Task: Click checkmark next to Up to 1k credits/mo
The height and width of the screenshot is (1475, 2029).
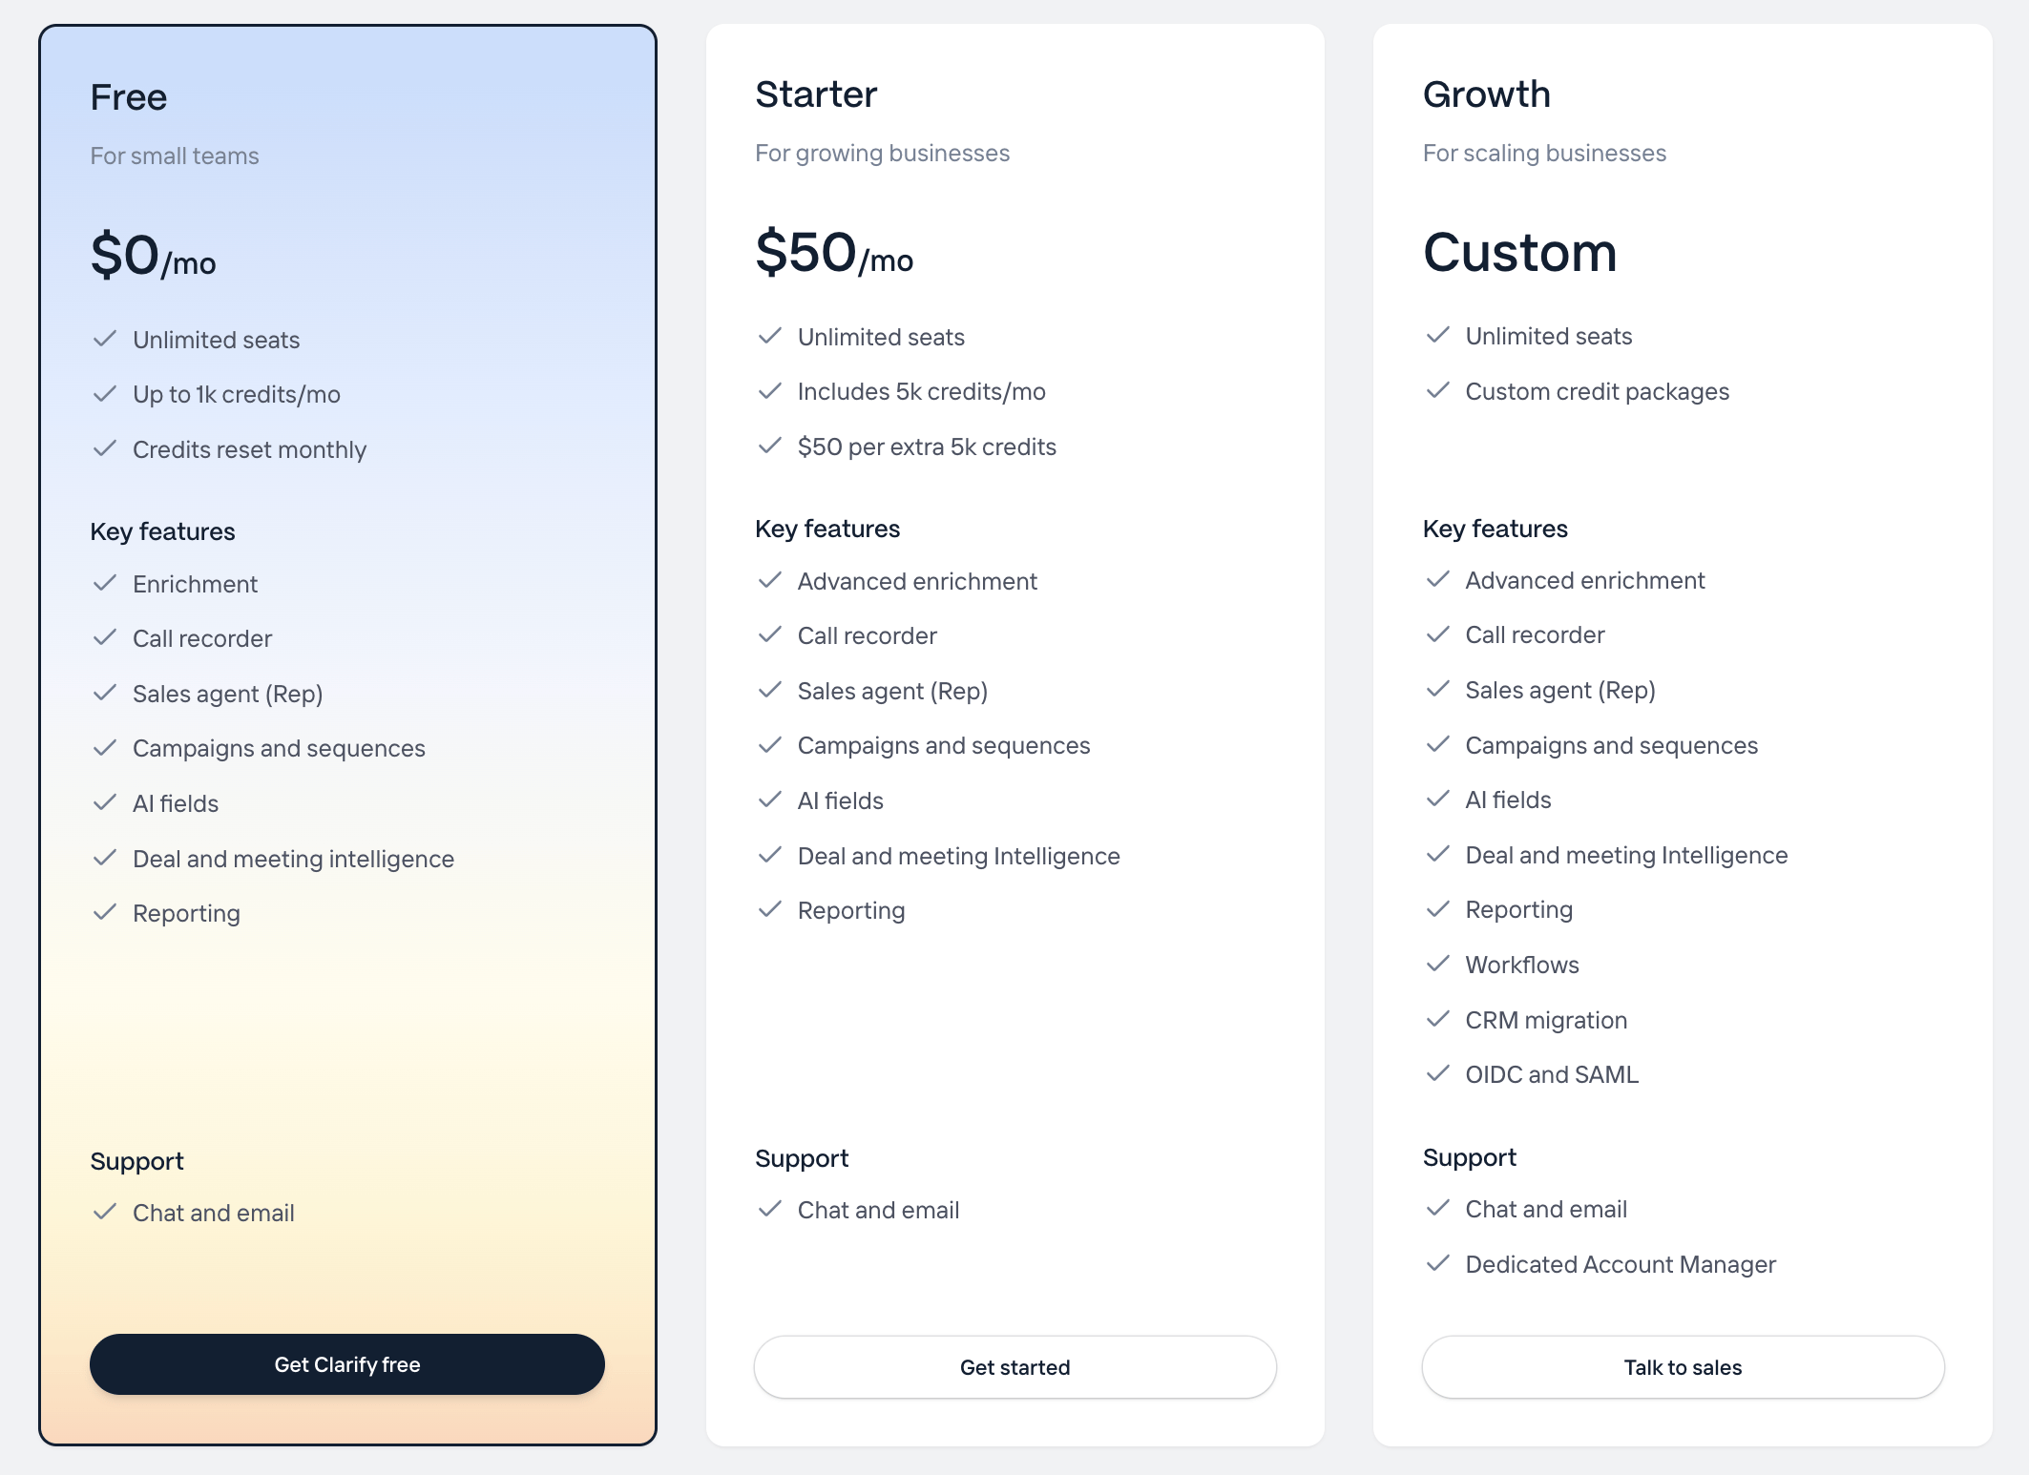Action: click(104, 393)
